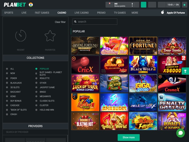Viewport: 189px width, 142px height.
Task: Collapse the COLLECTIONS section header
Action: (x=36, y=58)
